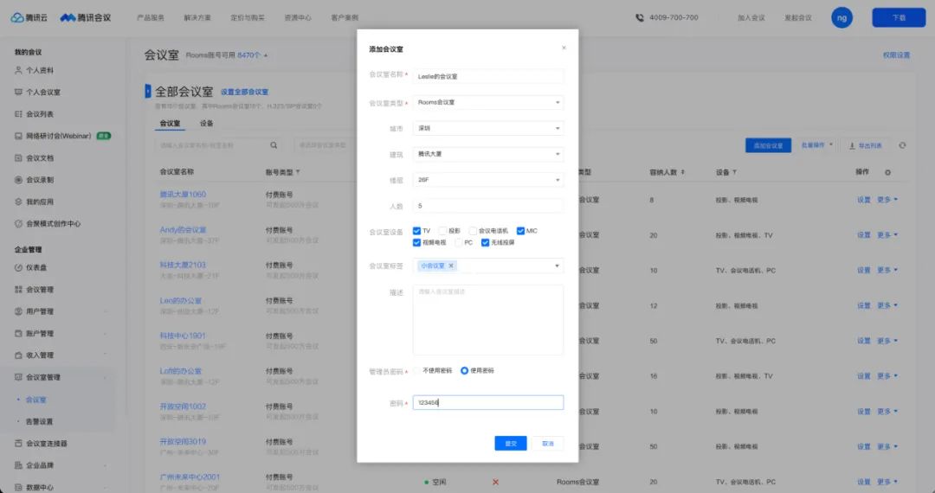Switch to the 会议室 tab
Screen dimensions: 935x493
click(x=170, y=123)
